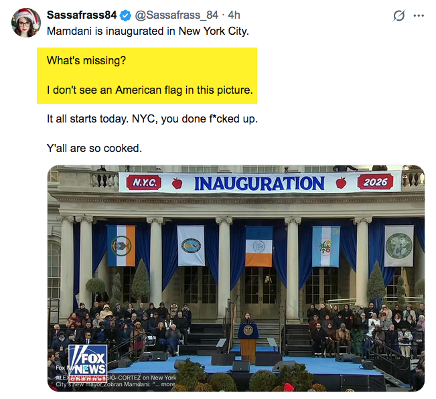Click the 4h post timestamp
The width and height of the screenshot is (436, 399).
click(234, 16)
